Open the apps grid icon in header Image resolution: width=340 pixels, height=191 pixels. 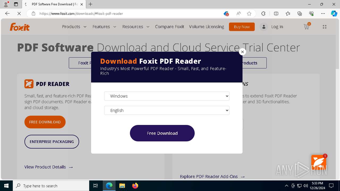coord(324,27)
